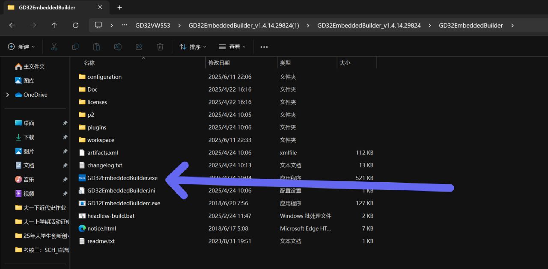The height and width of the screenshot is (269, 548).
Task: Click GD32EmbeddedBuilder_v1.4.14.29824 breadcrumb segment
Action: click(369, 25)
